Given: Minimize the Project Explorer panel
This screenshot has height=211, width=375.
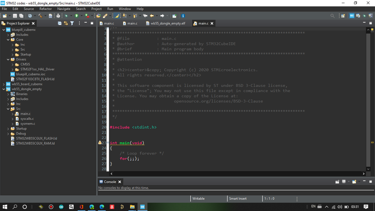Looking at the screenshot, I should 86,23.
